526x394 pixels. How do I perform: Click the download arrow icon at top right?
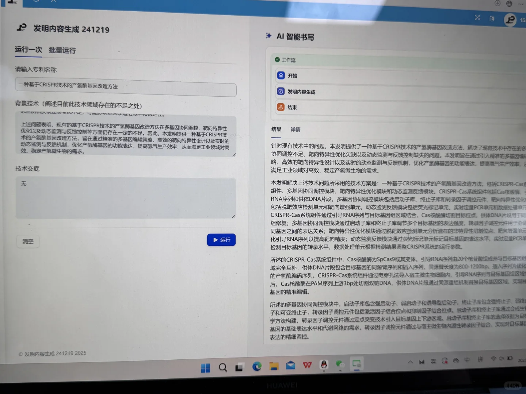(x=497, y=3)
